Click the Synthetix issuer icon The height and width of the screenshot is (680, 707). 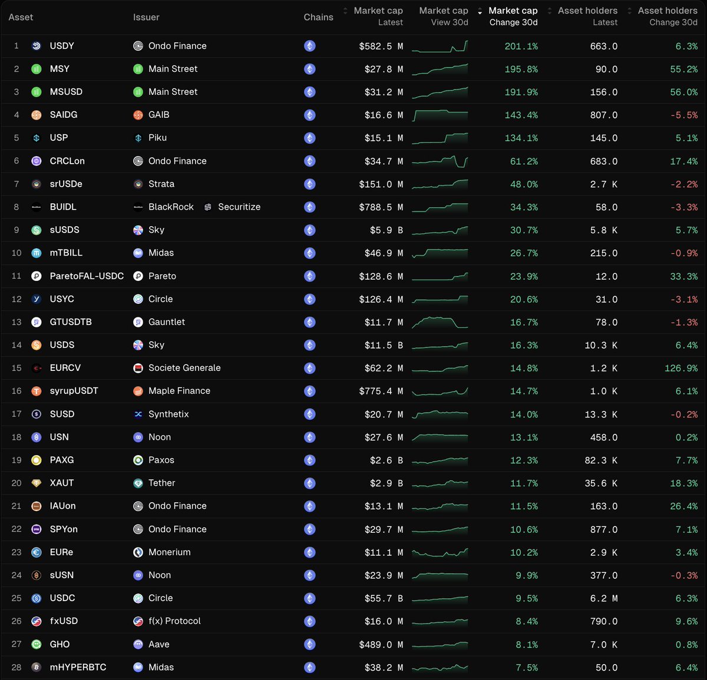[x=138, y=414]
